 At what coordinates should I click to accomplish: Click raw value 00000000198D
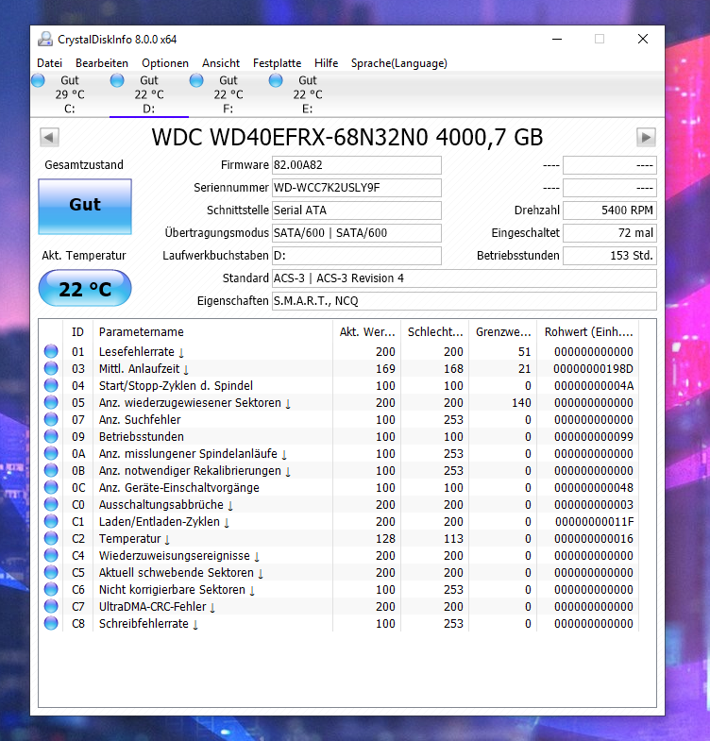[x=593, y=368]
